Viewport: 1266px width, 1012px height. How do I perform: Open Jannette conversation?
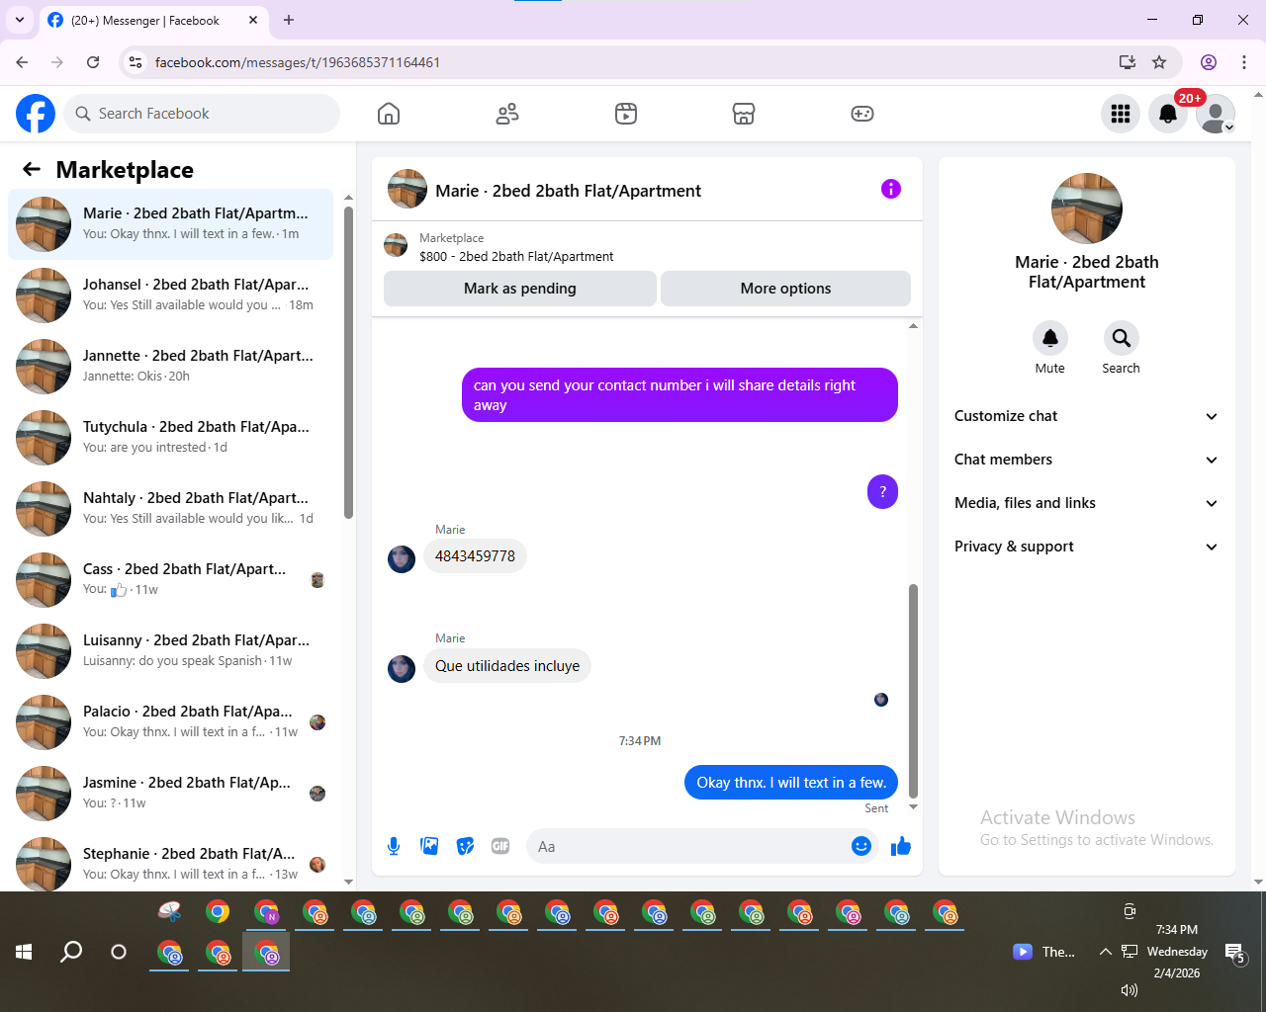pos(170,367)
